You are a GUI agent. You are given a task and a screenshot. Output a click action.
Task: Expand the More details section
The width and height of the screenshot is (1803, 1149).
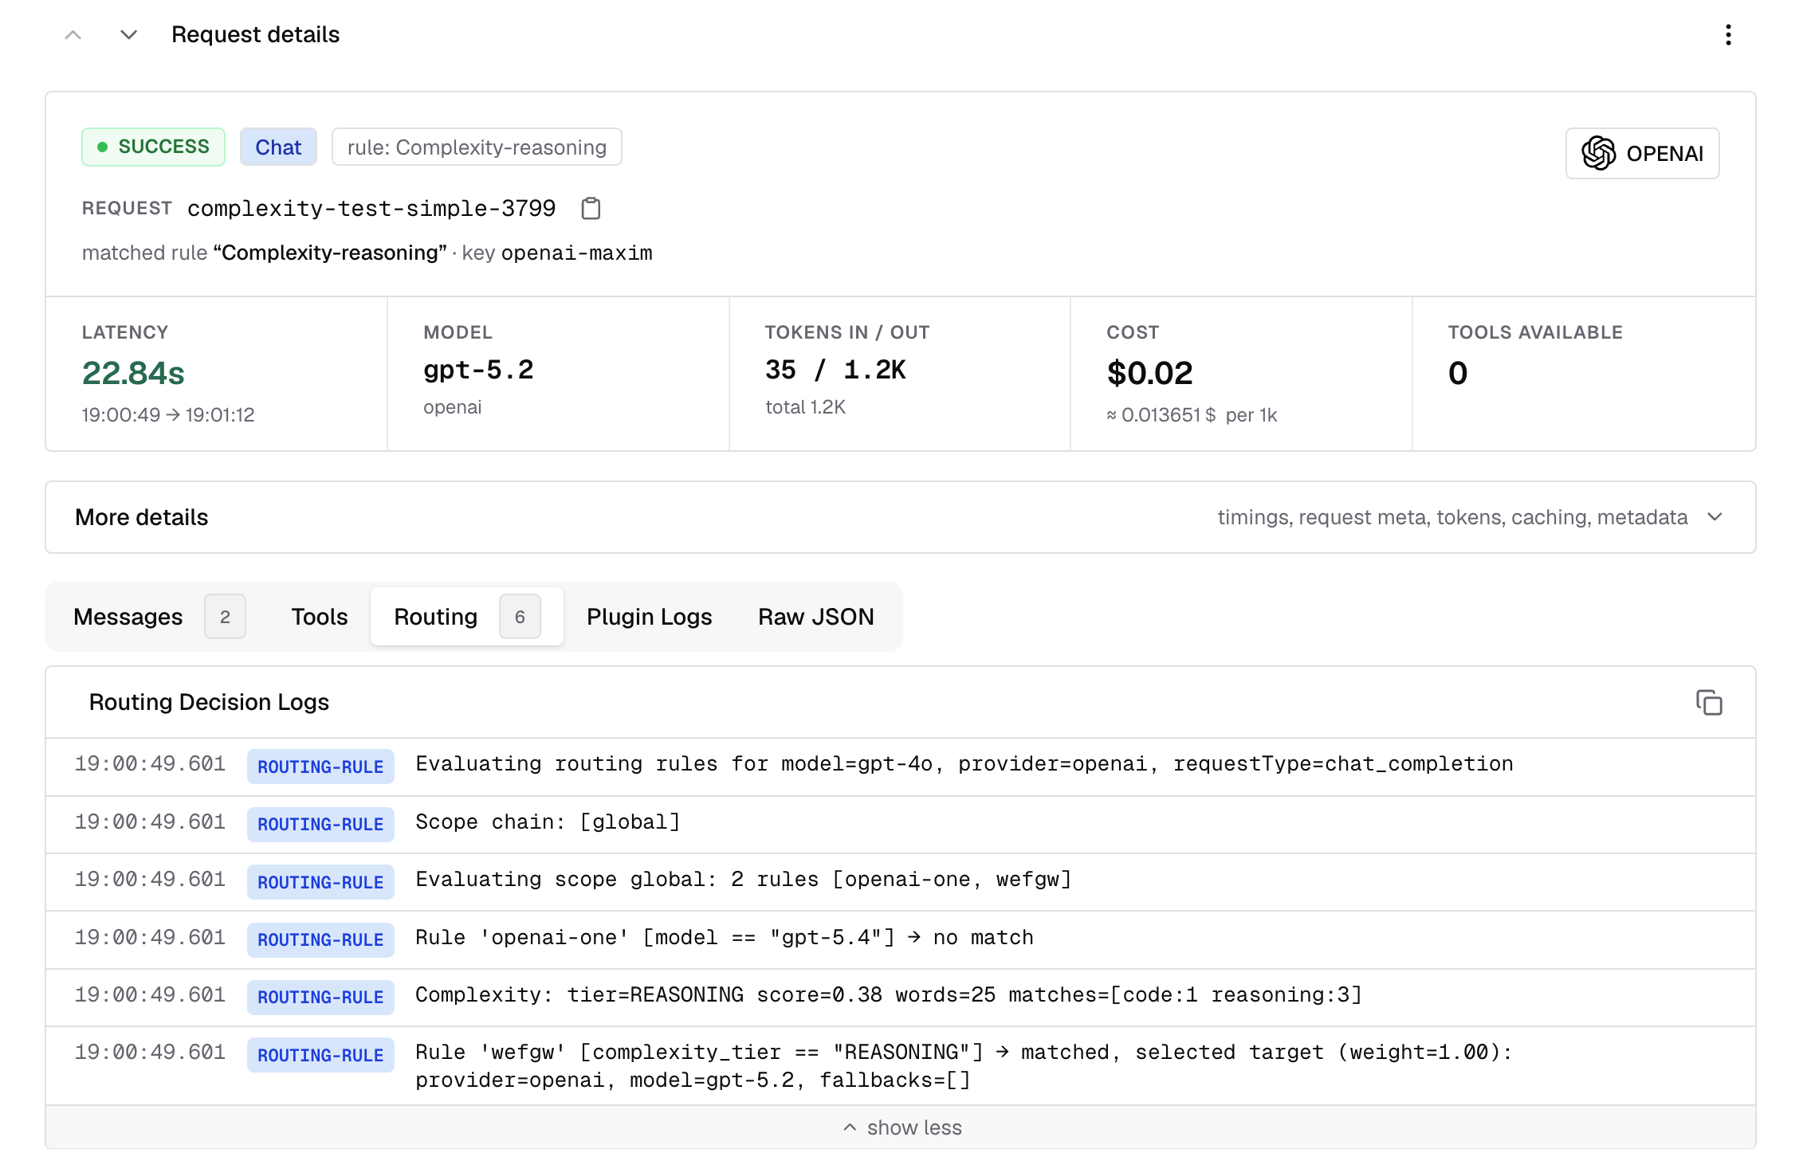901,517
